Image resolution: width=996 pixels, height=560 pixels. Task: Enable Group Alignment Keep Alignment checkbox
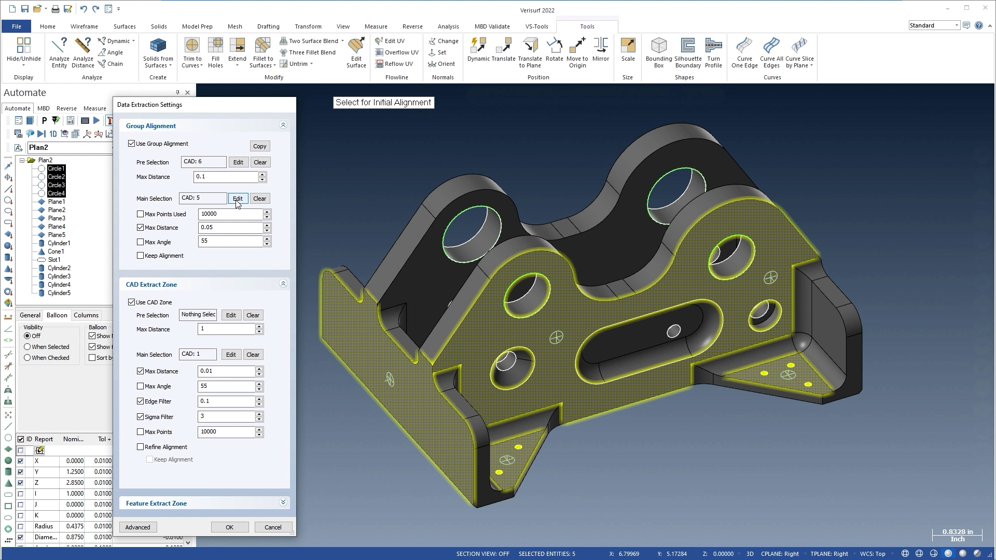pos(140,255)
